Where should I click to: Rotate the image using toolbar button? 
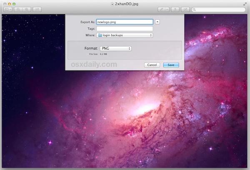coord(175,10)
